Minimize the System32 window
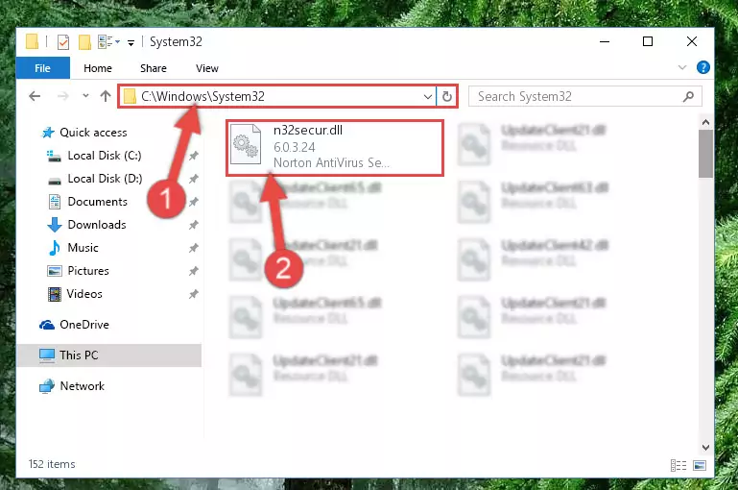Screen dimensions: 738x490 [605, 42]
